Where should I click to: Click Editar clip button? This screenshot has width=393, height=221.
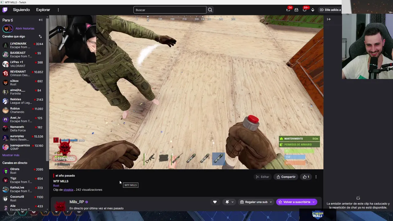(263, 177)
